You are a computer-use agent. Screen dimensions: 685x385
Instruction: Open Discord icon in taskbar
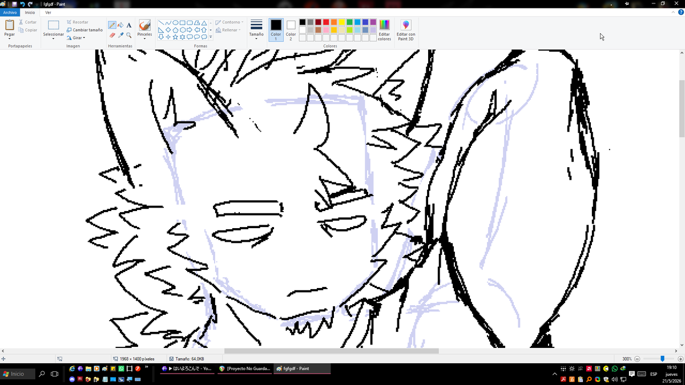pos(72,379)
